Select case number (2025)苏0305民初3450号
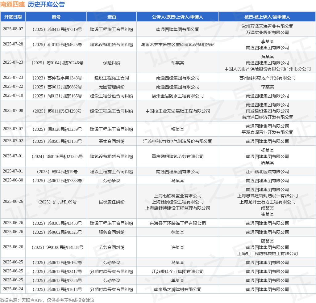The width and height of the screenshot is (316, 303). coord(57,223)
